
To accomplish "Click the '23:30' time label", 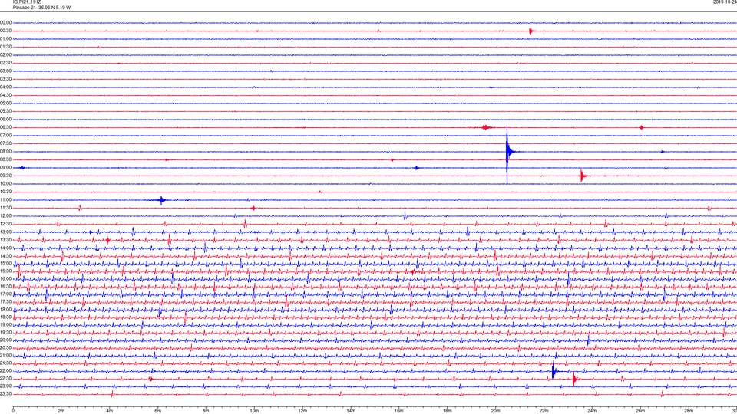I will coord(5,394).
